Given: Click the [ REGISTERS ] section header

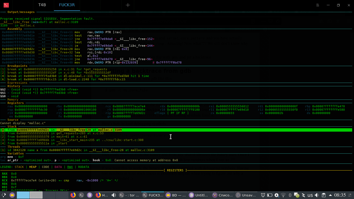Looking at the screenshot, I should coord(175,170).
